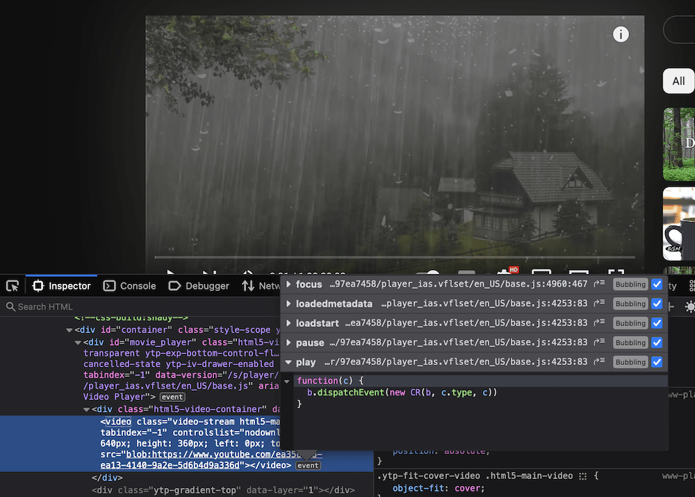
Task: Open source via jump icon next to focus listener
Action: (599, 284)
